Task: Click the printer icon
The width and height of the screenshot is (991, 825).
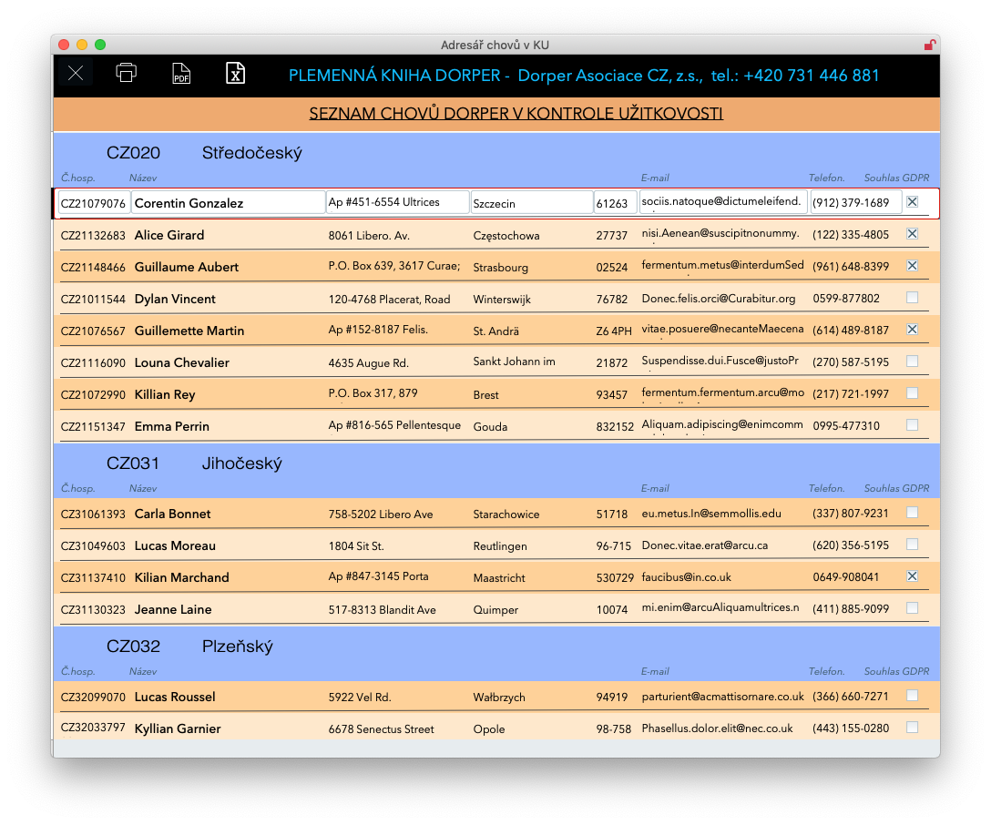Action: (127, 74)
